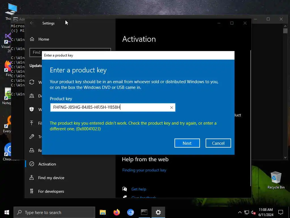Click the Activation checkmark circle icon
This screenshot has width=290, height=218.
click(32, 164)
